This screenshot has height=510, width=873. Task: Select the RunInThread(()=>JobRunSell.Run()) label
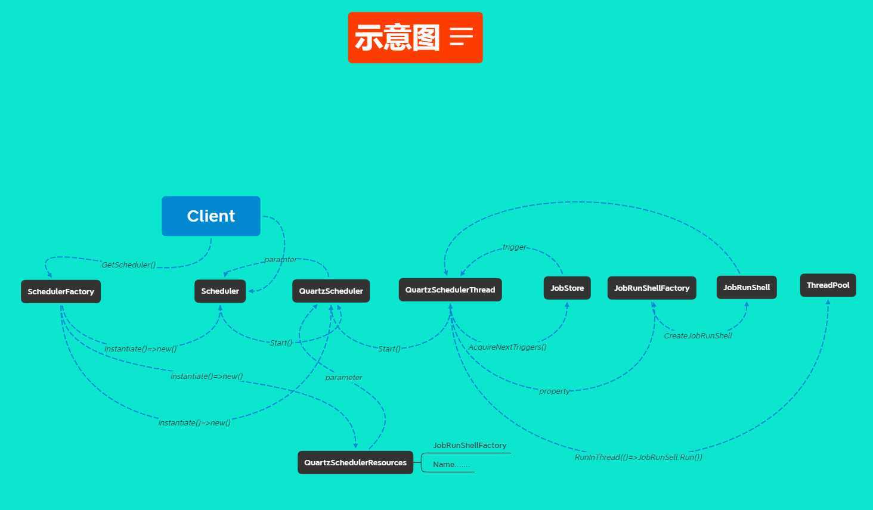click(639, 458)
